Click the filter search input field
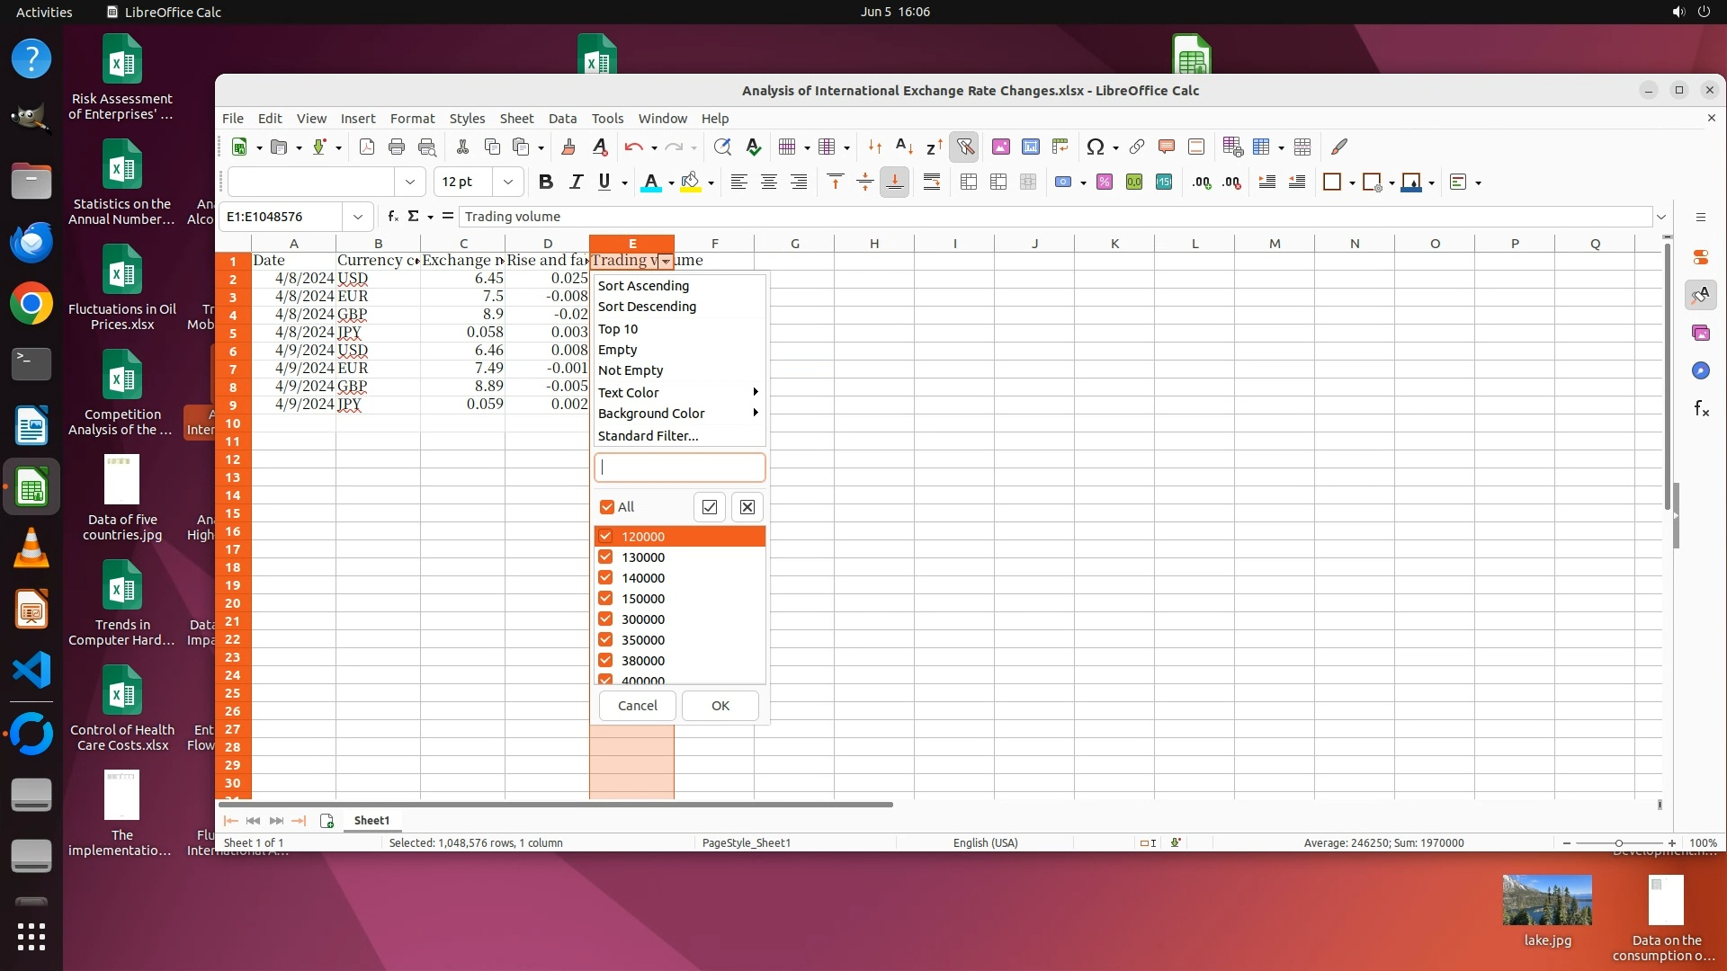1727x971 pixels. click(679, 468)
